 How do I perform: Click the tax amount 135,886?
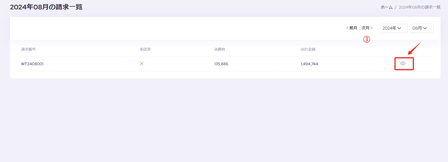coord(221,64)
